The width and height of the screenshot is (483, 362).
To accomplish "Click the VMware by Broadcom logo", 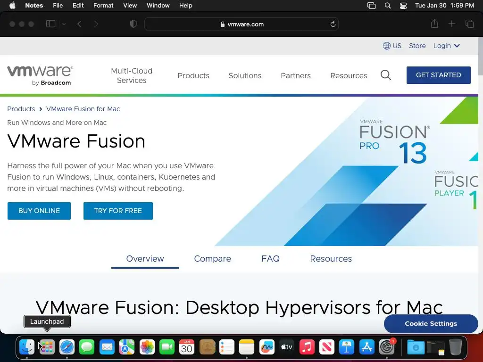I will pyautogui.click(x=40, y=75).
